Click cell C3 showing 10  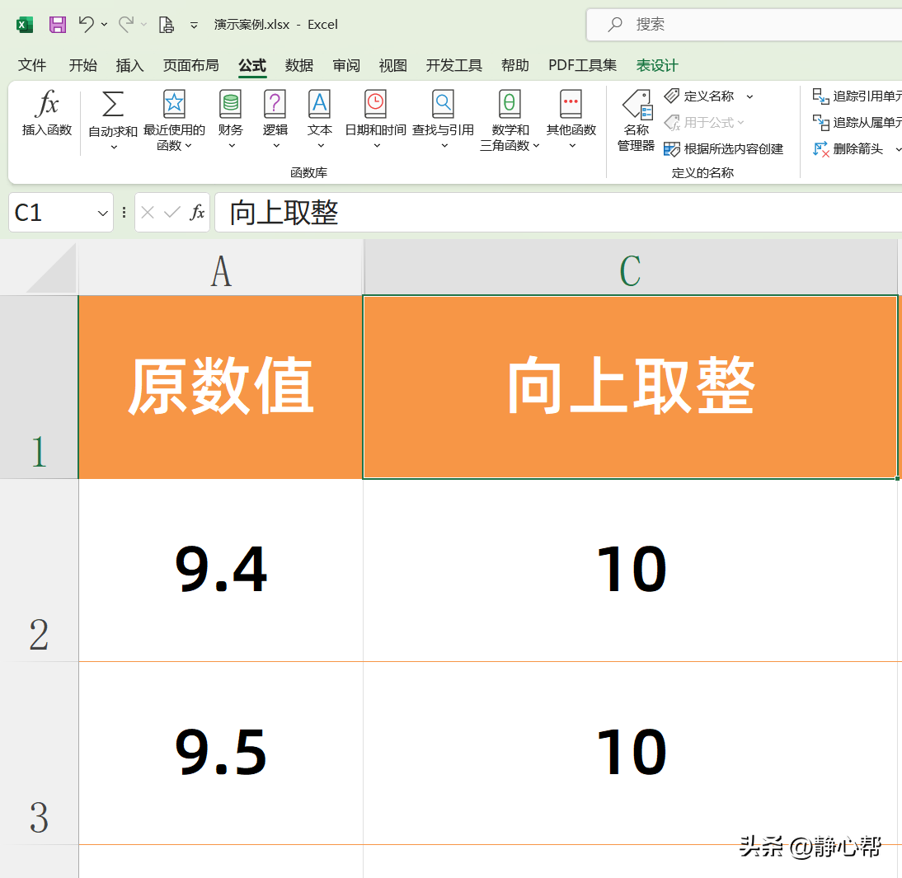pyautogui.click(x=631, y=754)
